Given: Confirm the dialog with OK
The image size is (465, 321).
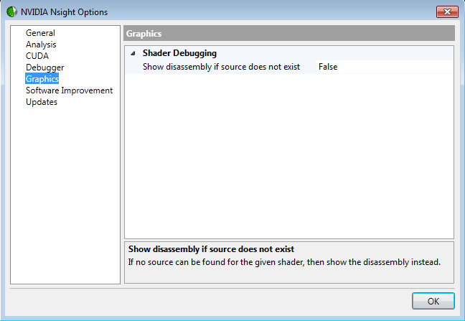Looking at the screenshot, I should pyautogui.click(x=433, y=301).
